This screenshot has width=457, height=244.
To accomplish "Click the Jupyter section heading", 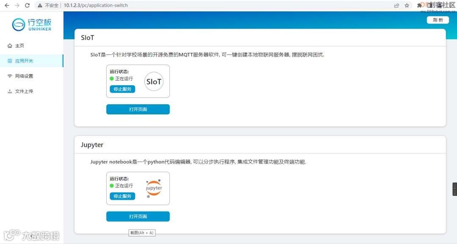I will point(92,145).
